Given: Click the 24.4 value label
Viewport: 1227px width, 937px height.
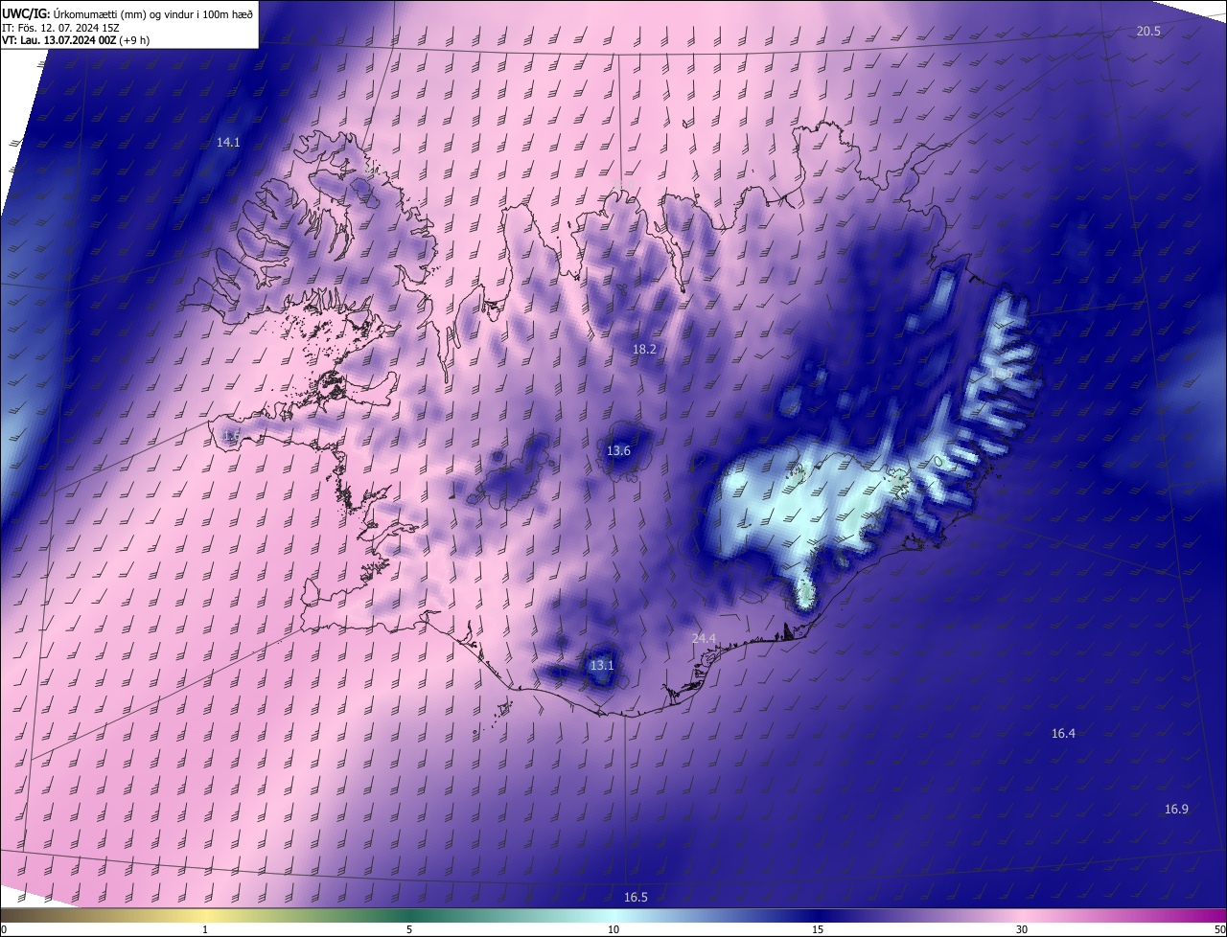Looking at the screenshot, I should click(x=705, y=638).
